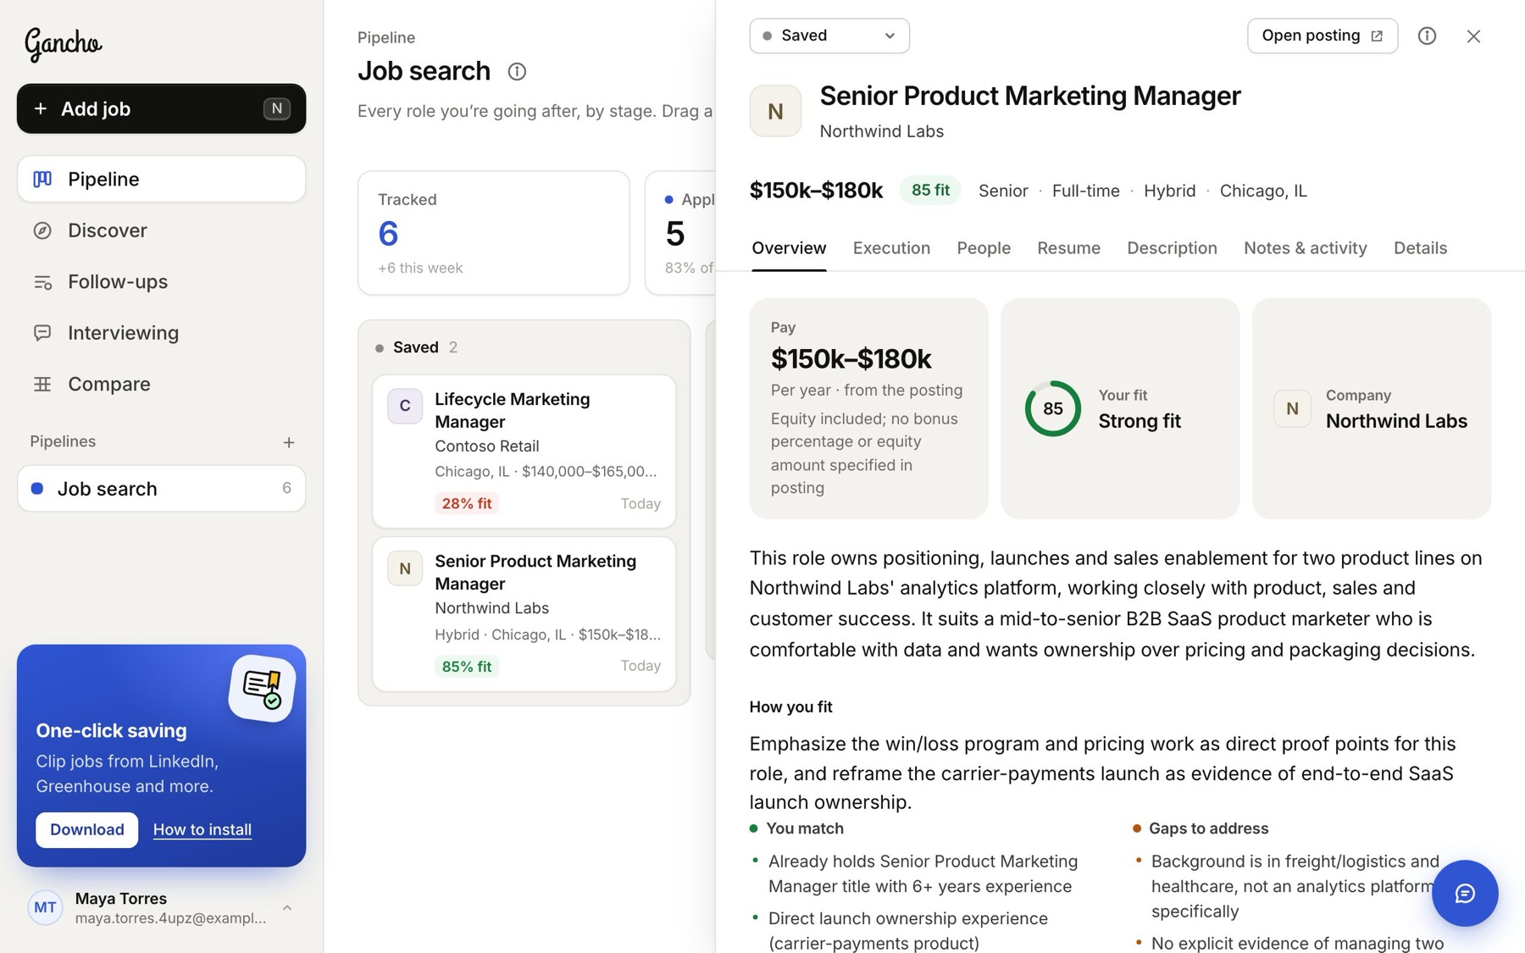The width and height of the screenshot is (1525, 953).
Task: Click the N avatar on the Northwind card
Action: (x=405, y=568)
